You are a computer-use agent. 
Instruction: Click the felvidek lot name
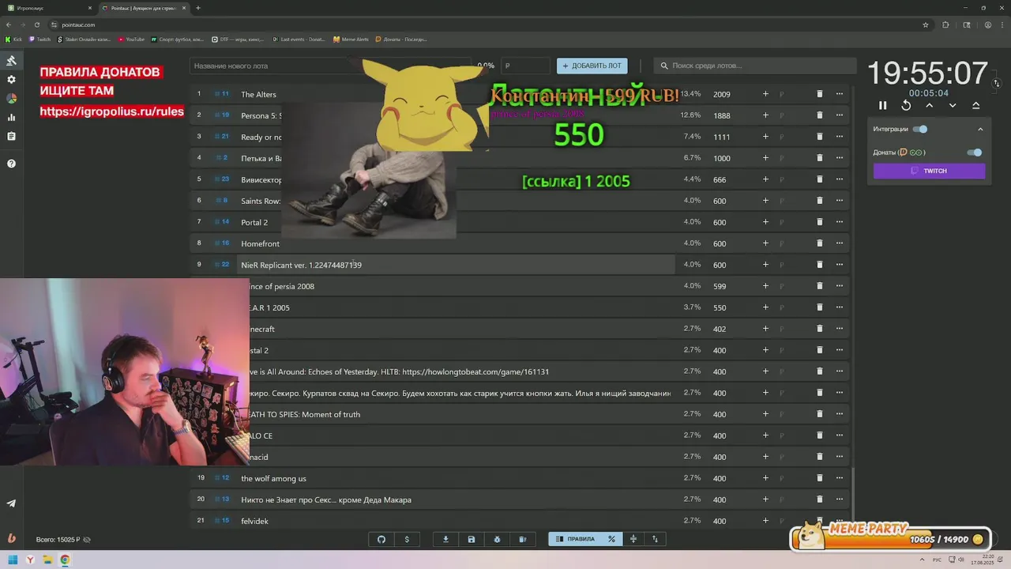click(x=254, y=521)
